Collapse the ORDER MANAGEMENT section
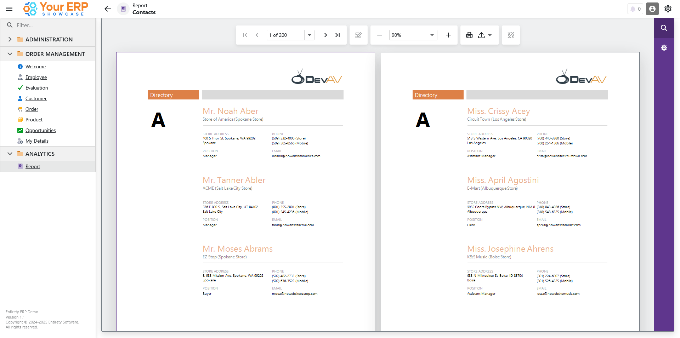This screenshot has height=338, width=680. click(10, 54)
